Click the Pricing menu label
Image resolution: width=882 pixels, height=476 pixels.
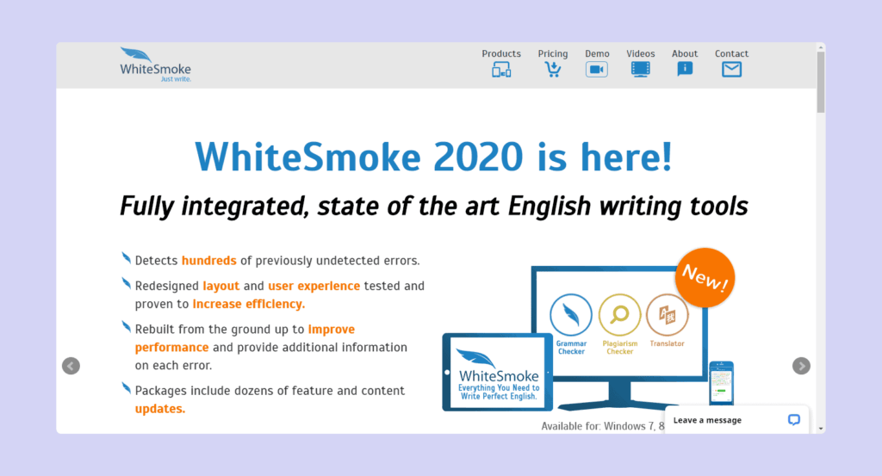[x=553, y=53]
